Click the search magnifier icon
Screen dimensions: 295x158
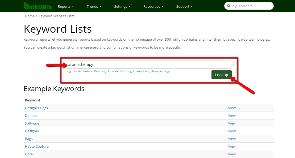tap(228, 6)
